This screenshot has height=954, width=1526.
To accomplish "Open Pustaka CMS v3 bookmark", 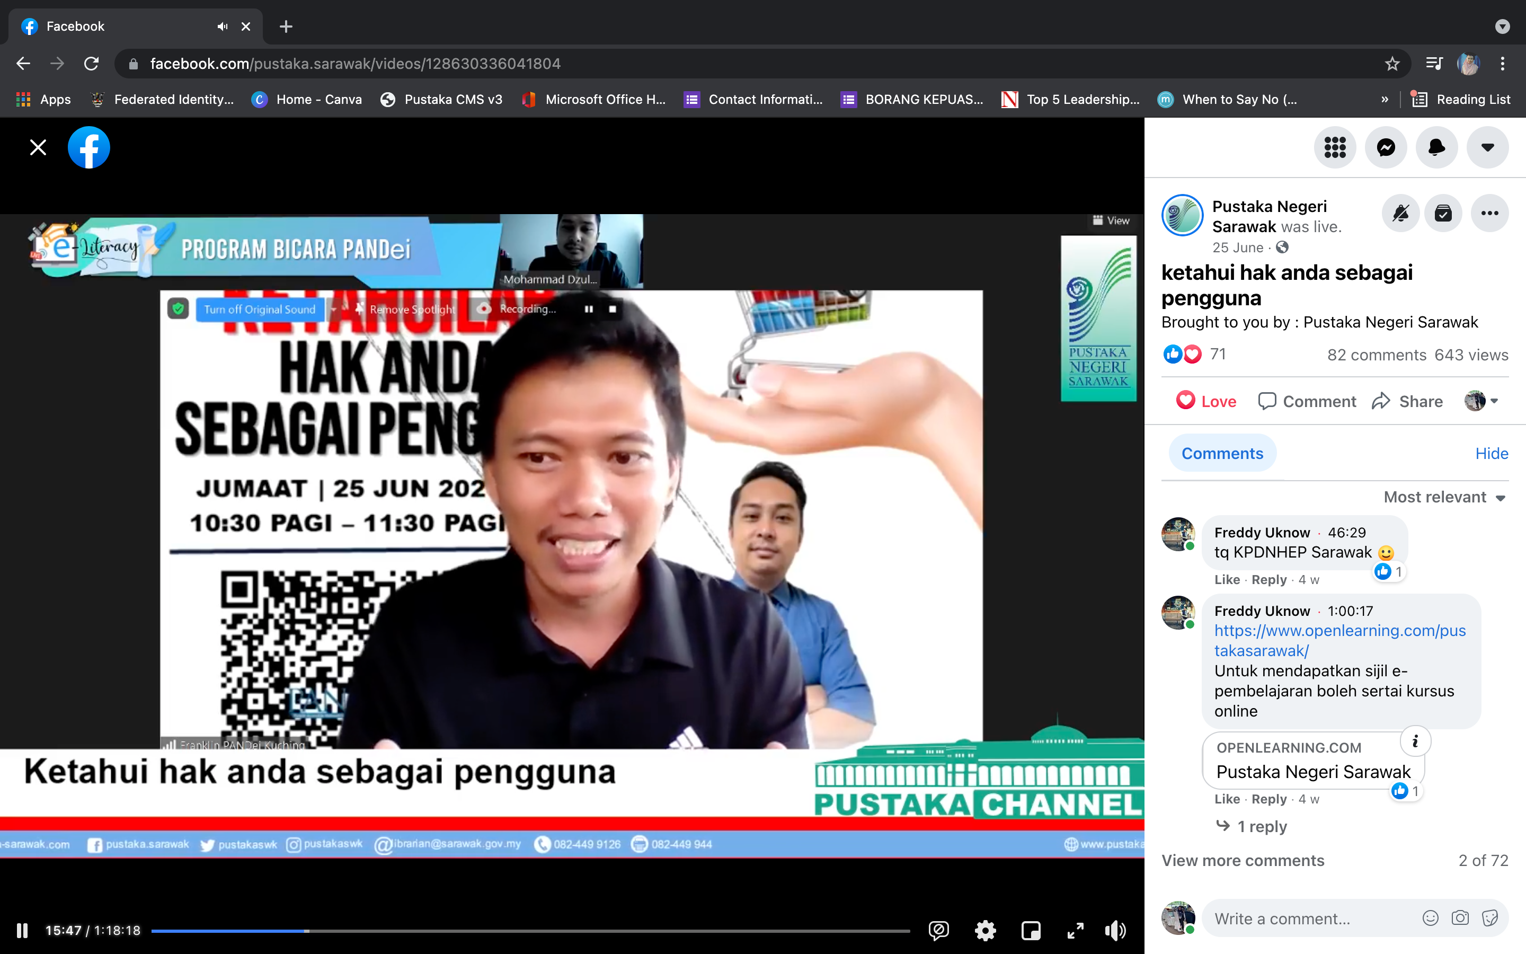I will (x=441, y=99).
